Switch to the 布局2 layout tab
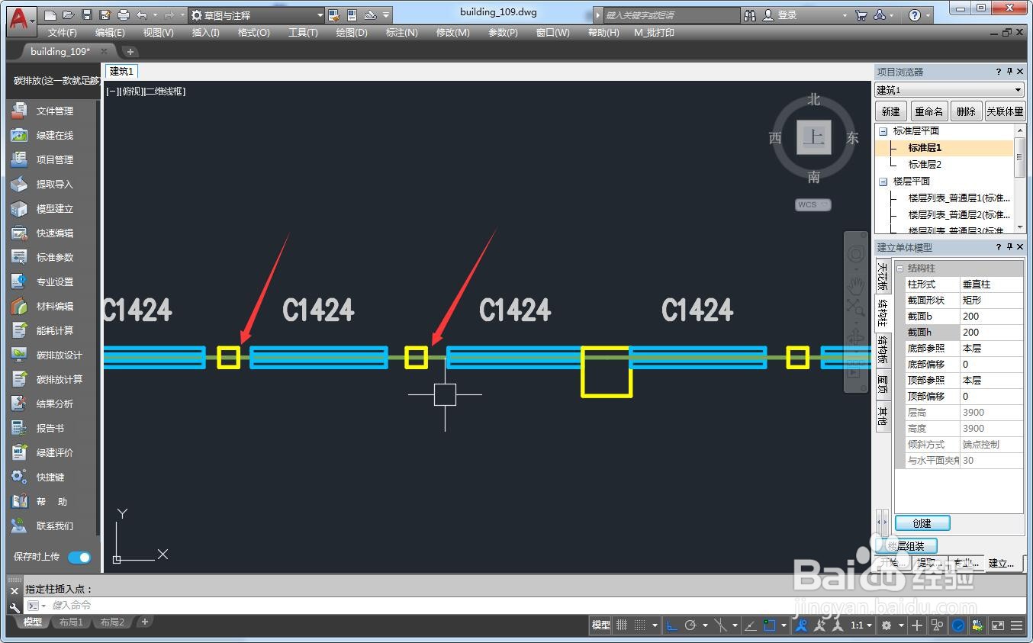The image size is (1033, 643). tap(112, 622)
